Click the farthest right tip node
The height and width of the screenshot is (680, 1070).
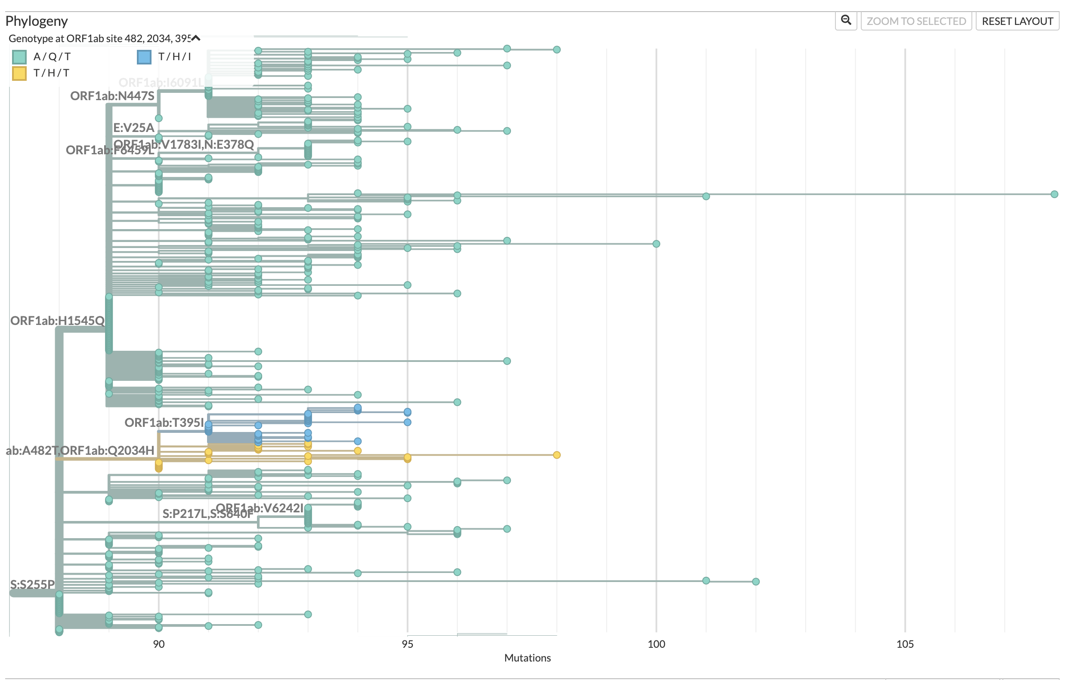[1054, 194]
